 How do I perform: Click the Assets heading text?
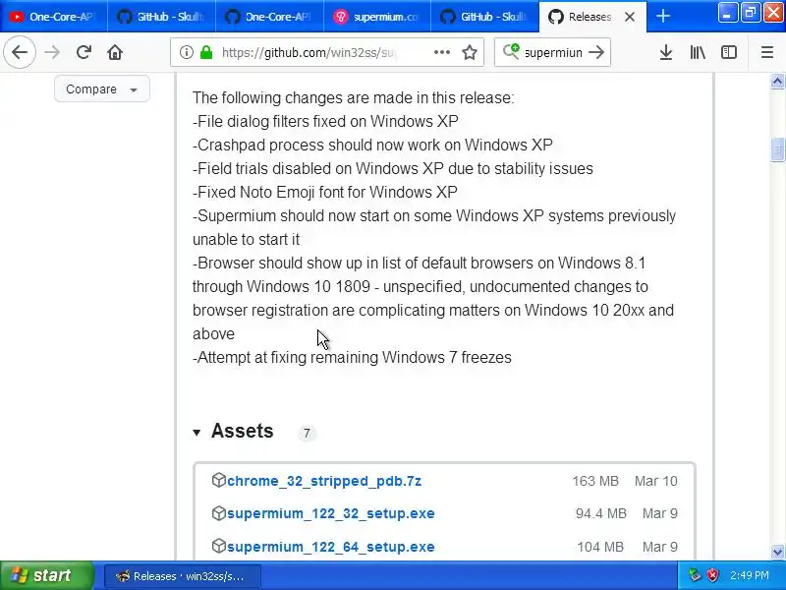tap(242, 431)
